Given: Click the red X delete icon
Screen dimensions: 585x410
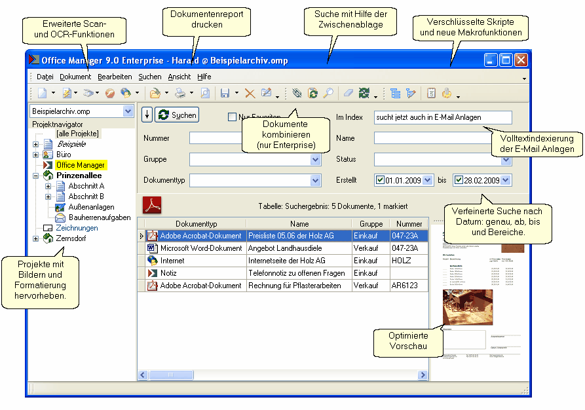Looking at the screenshot, I should point(250,94).
